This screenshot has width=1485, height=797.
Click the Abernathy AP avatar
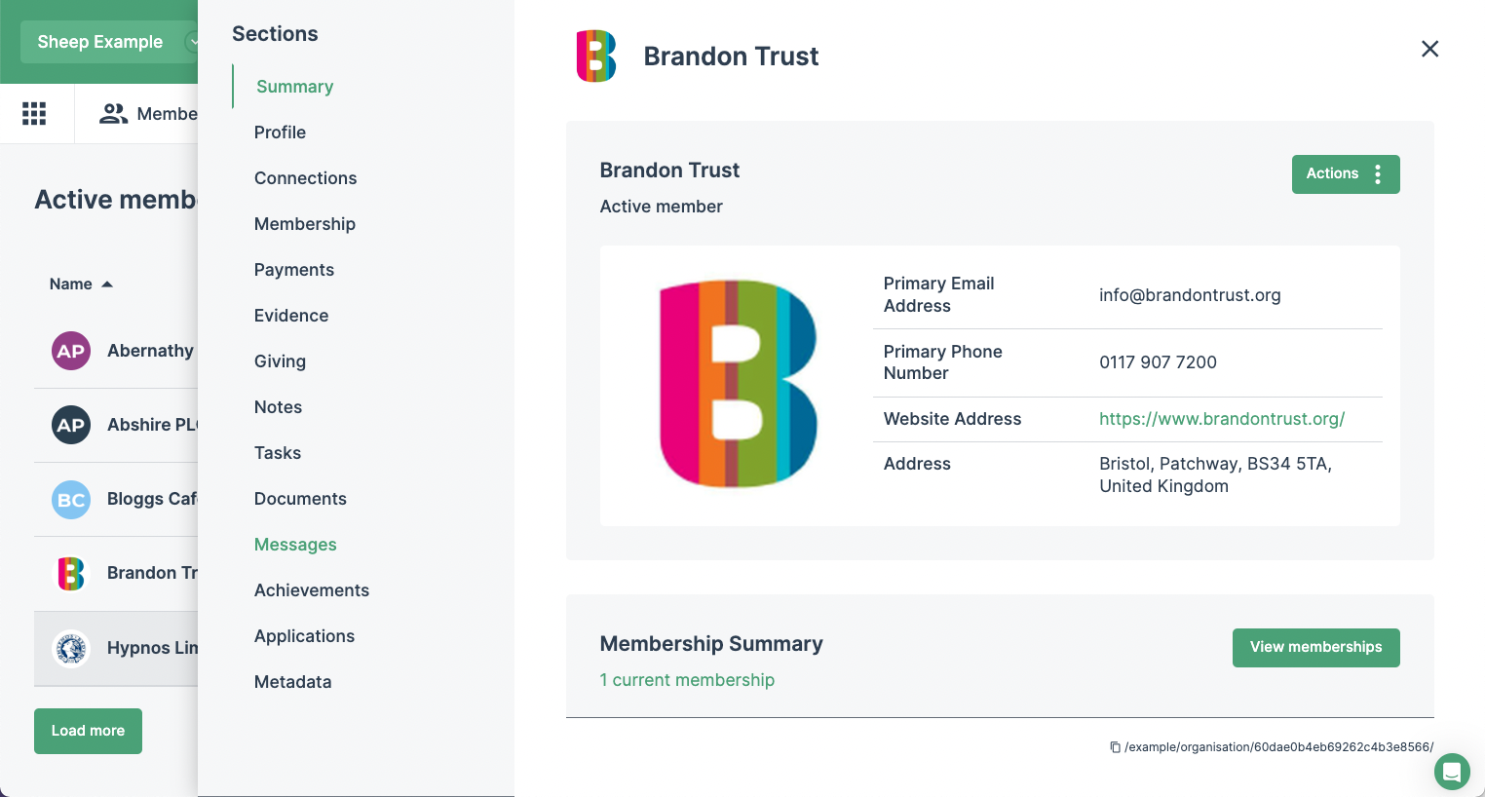[x=71, y=351]
